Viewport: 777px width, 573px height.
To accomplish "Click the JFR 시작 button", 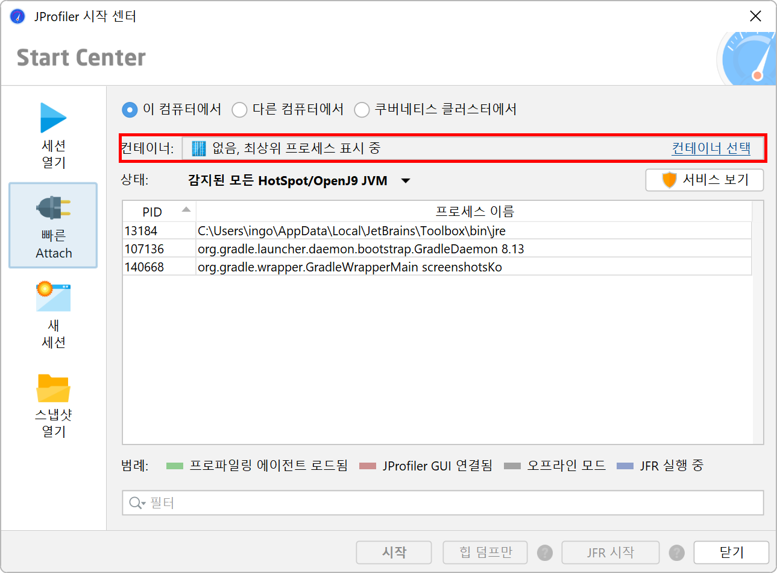I will click(611, 552).
